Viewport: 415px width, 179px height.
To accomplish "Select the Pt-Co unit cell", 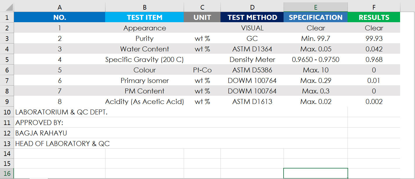I will 202,70.
